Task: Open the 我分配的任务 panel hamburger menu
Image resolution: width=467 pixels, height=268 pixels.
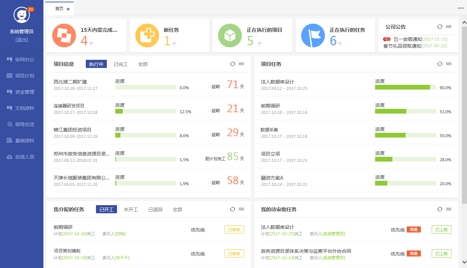Action: point(241,209)
